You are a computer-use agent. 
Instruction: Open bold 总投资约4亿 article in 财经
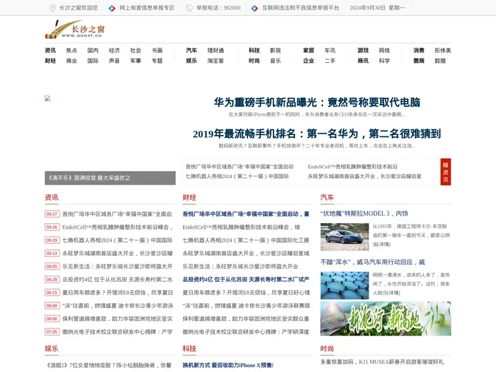point(246,280)
